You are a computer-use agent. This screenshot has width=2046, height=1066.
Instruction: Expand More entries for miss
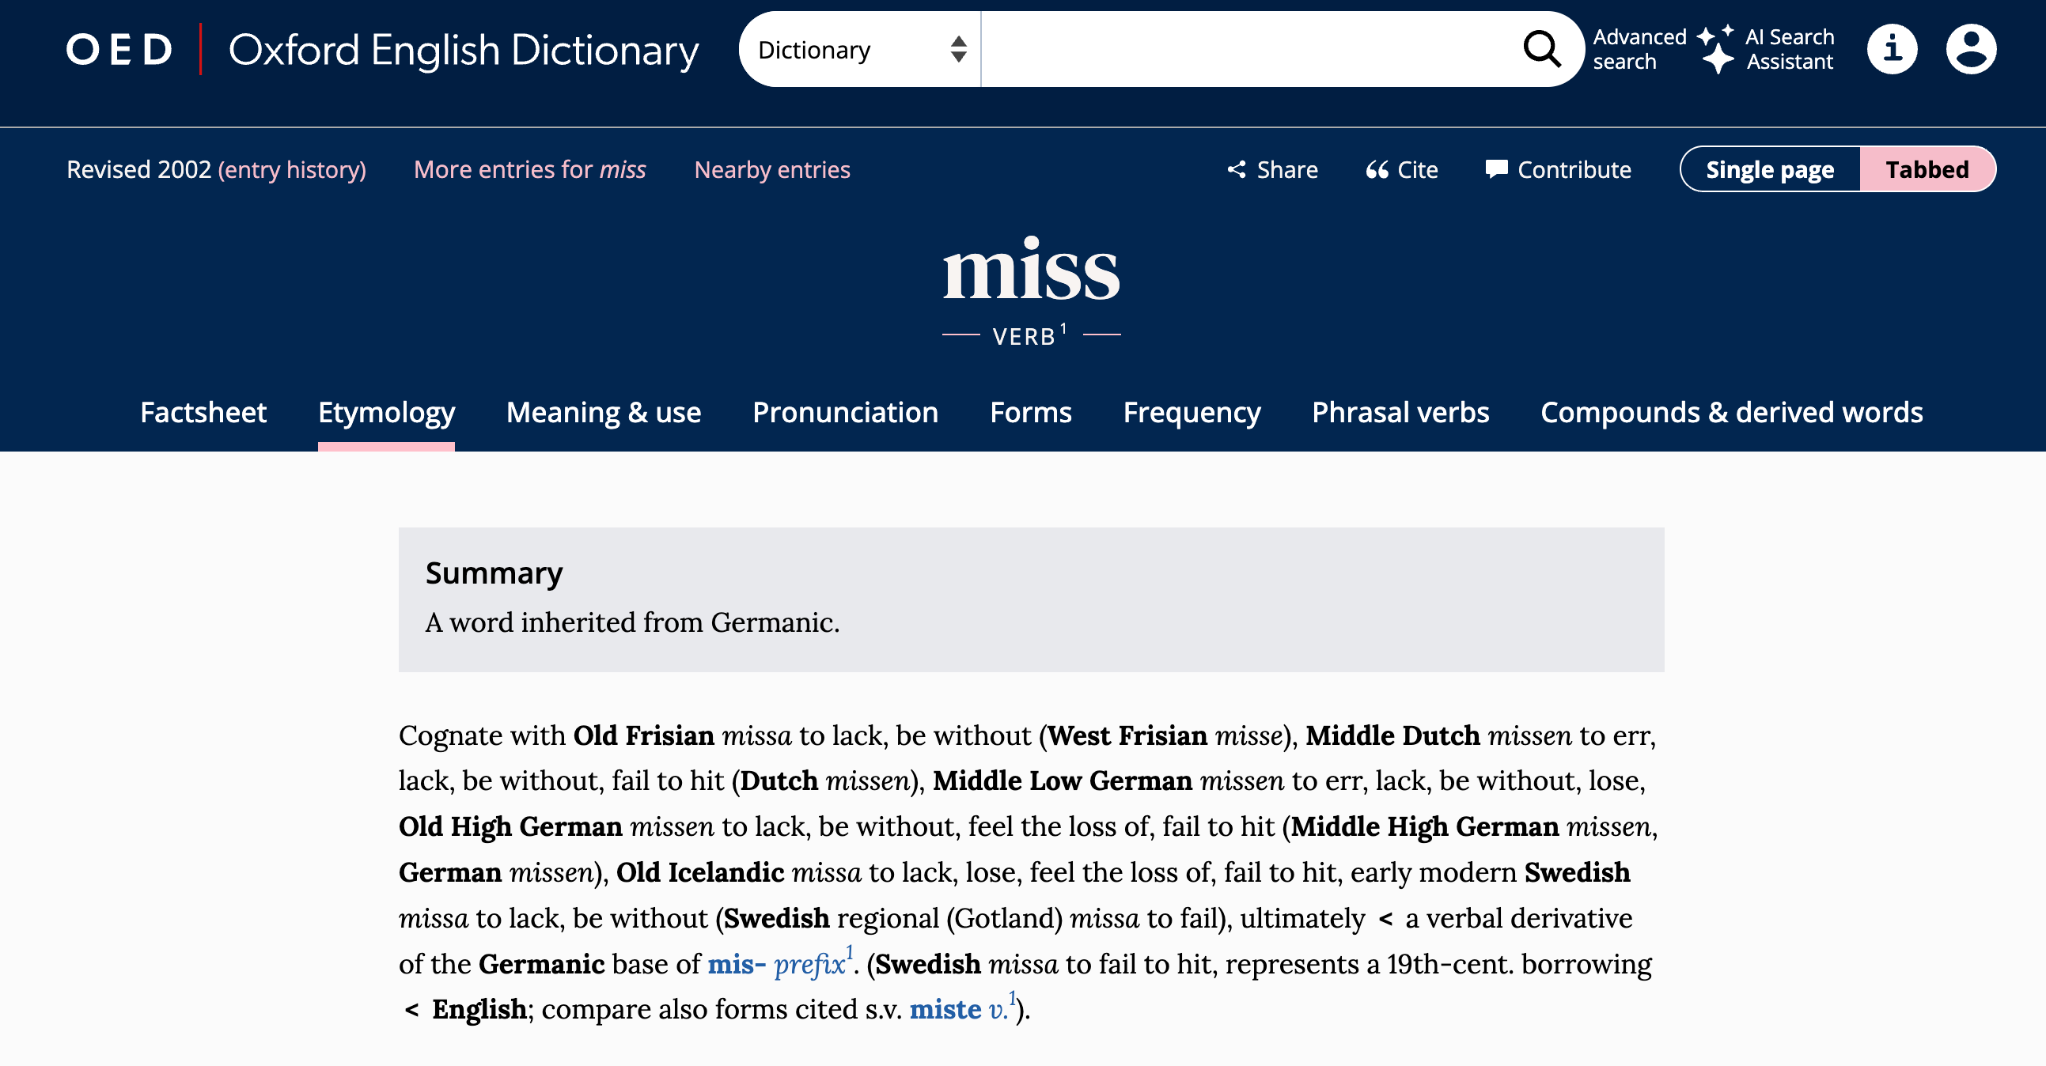point(530,169)
